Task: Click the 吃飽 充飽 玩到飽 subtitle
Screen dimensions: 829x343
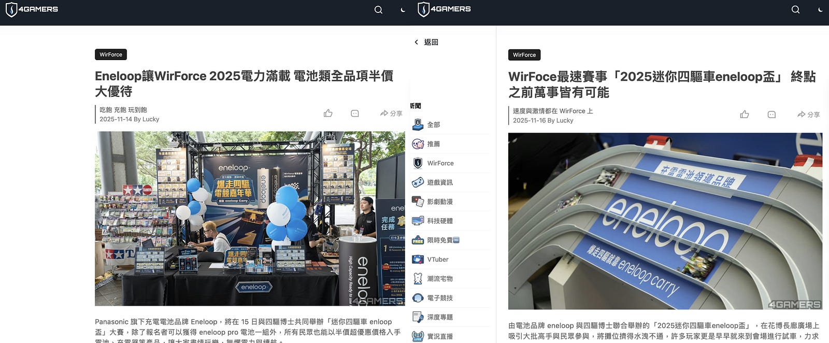Action: click(x=123, y=110)
